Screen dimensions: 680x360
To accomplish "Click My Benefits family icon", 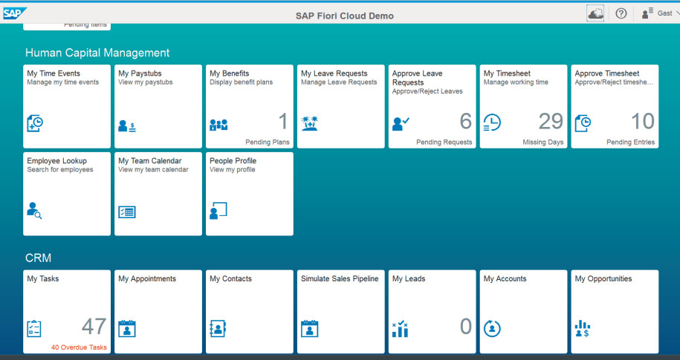I will (x=218, y=125).
